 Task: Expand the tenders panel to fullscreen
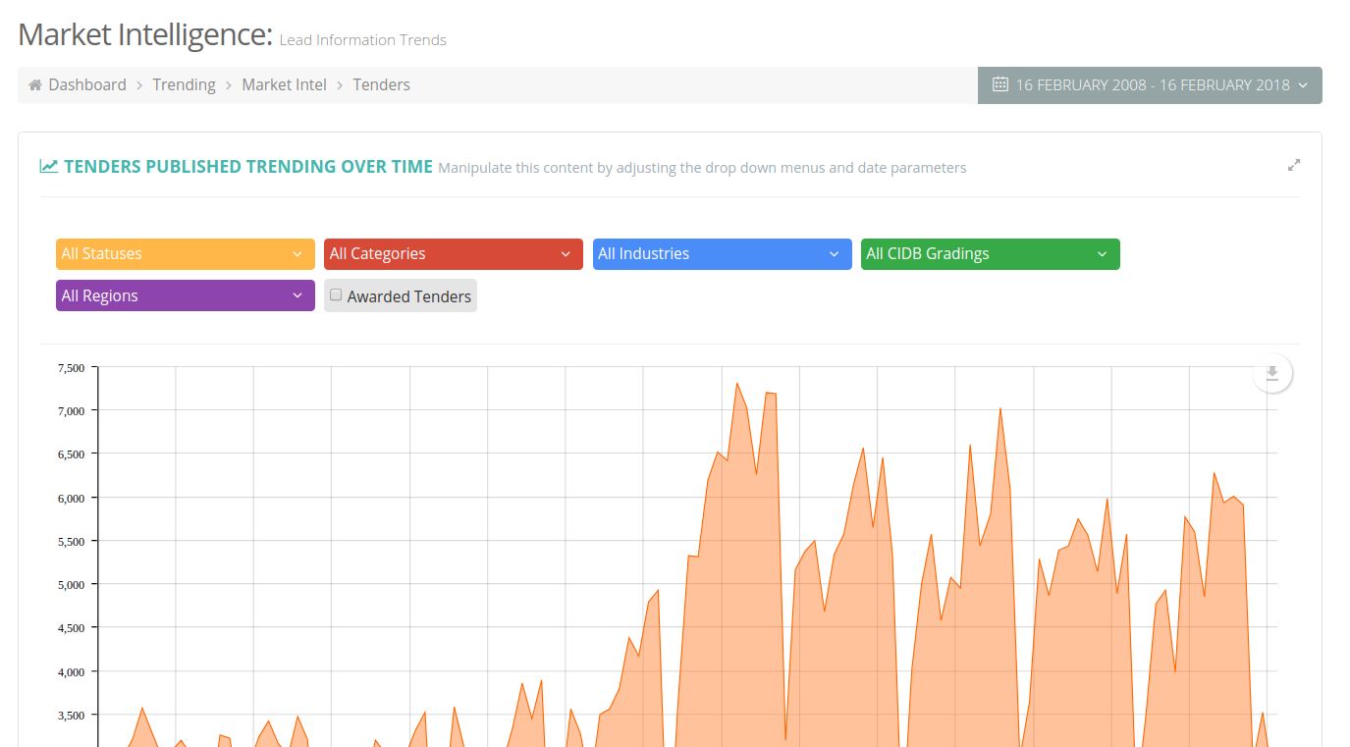tap(1294, 166)
